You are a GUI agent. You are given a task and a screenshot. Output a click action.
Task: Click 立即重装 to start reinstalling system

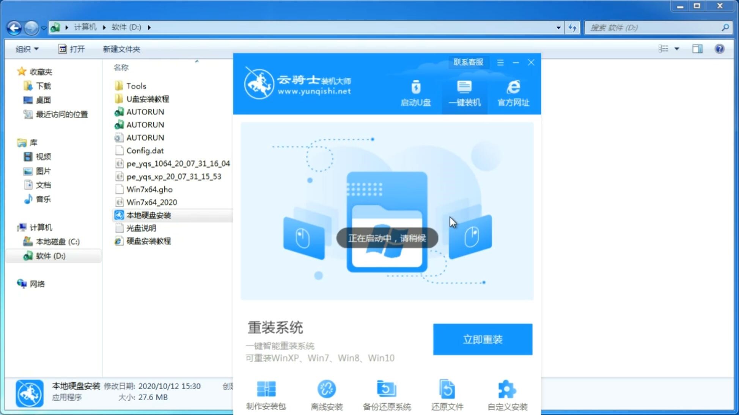(x=483, y=340)
